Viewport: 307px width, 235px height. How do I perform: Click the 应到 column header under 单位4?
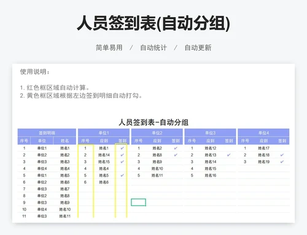pos(263,141)
